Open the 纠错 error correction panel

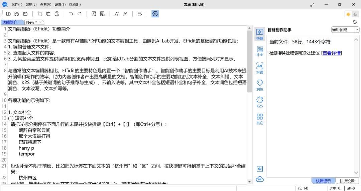click(x=260, y=68)
